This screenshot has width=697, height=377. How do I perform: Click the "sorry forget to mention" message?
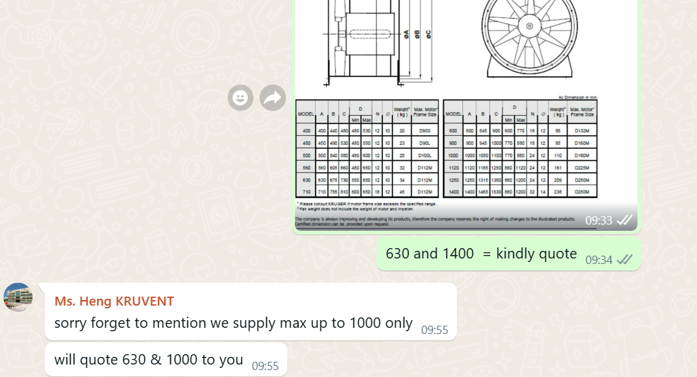(233, 324)
